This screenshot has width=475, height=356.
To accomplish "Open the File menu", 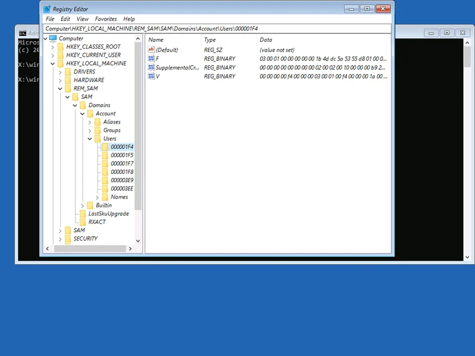I will click(50, 19).
